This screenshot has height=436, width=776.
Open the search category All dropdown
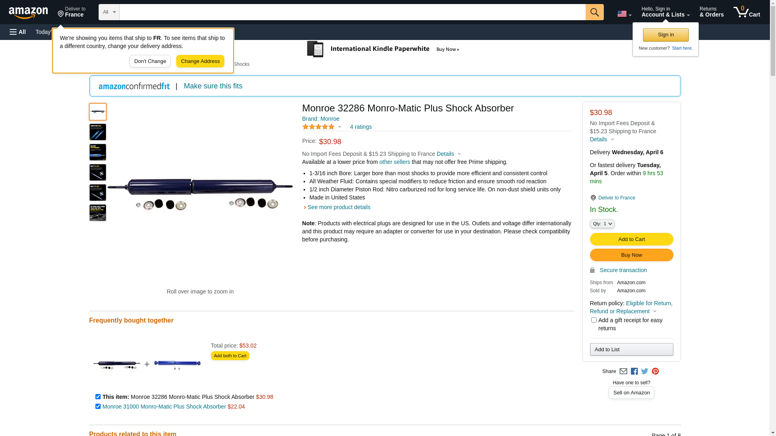109,12
